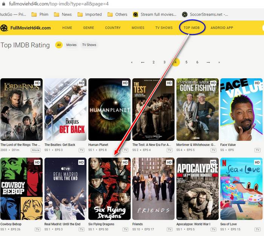Jump to the first page with «
This screenshot has height=236, width=264.
pyautogui.click(x=132, y=62)
